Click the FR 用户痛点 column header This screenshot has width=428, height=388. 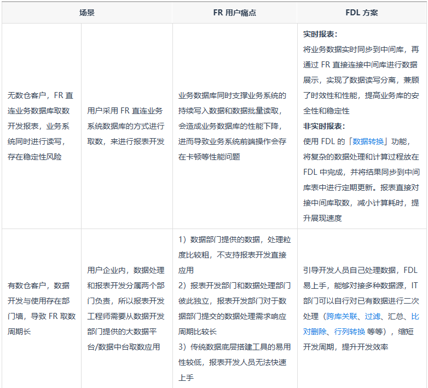tap(235, 13)
